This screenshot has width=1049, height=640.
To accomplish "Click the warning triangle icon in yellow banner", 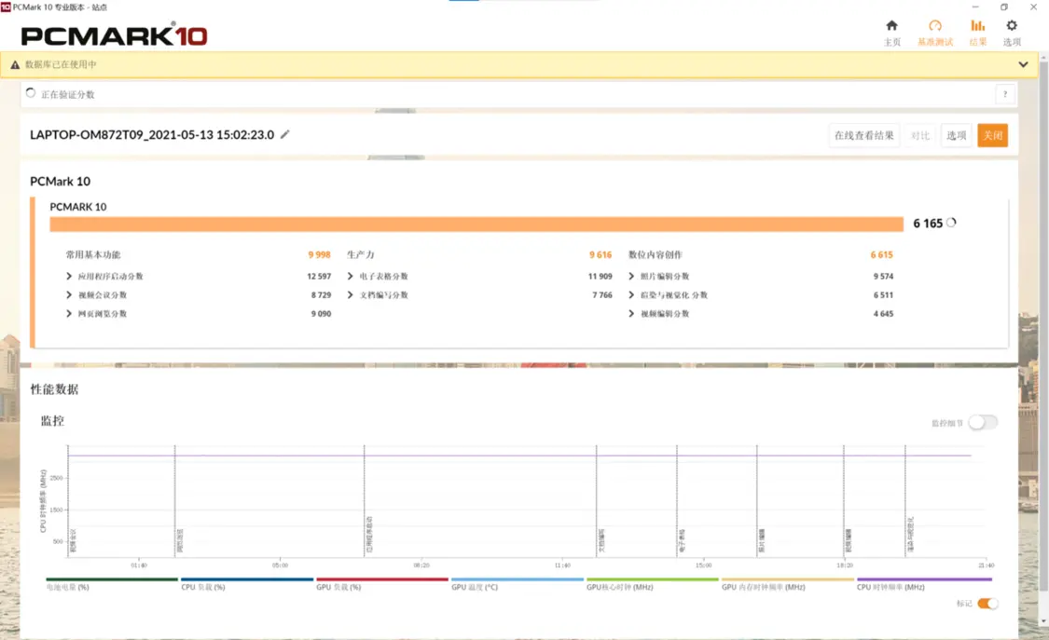I will (x=15, y=65).
